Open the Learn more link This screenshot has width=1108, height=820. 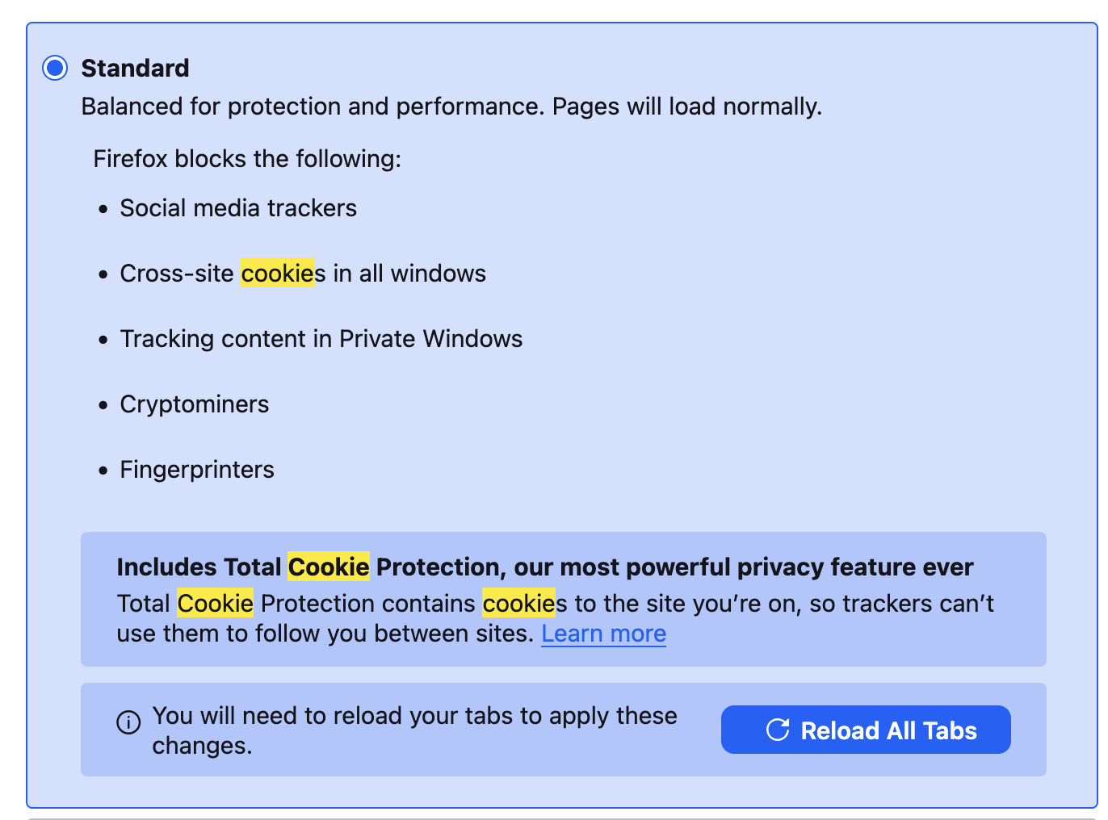[603, 634]
